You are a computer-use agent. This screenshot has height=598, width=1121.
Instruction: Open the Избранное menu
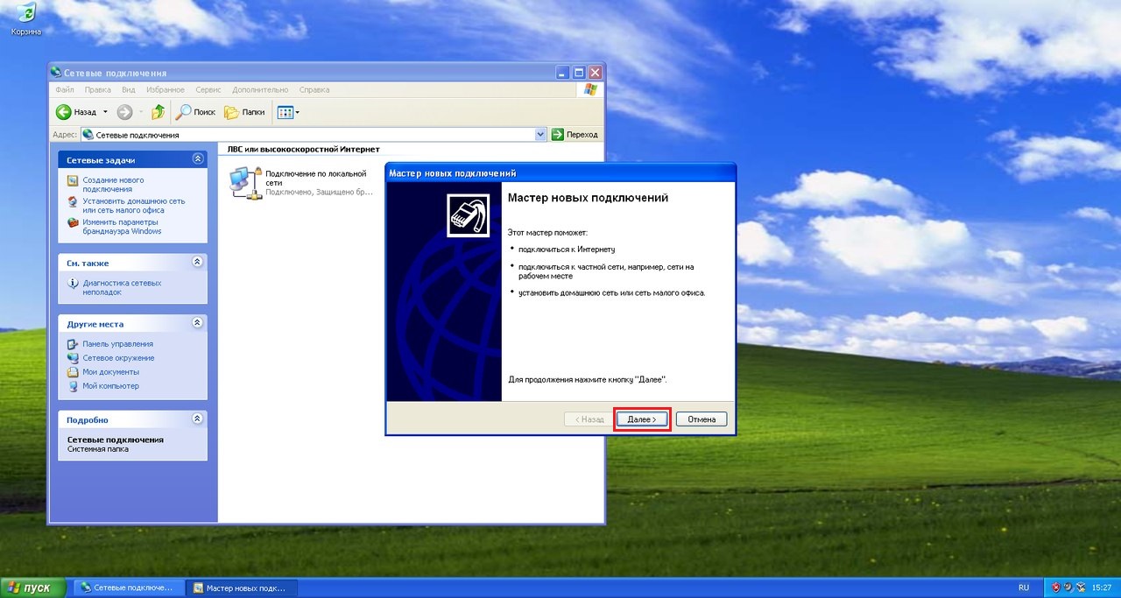coord(166,89)
